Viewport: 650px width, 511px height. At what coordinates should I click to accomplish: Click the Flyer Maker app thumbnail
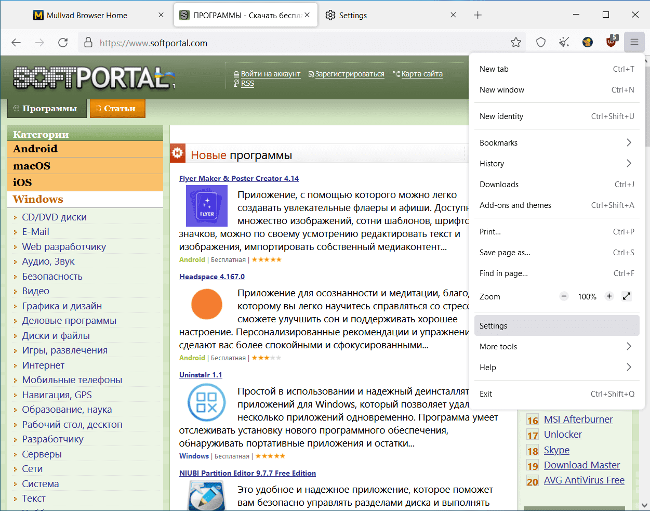coord(207,206)
